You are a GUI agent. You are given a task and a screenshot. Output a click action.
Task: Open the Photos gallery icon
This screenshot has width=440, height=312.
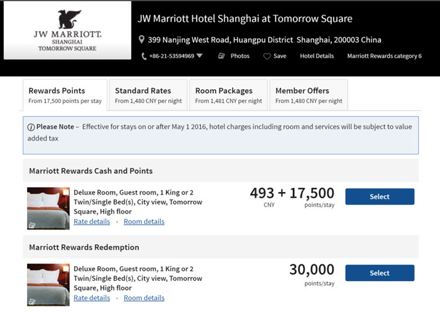[221, 56]
